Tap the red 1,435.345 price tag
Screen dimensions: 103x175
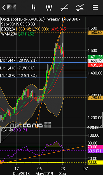(x=95, y=65)
